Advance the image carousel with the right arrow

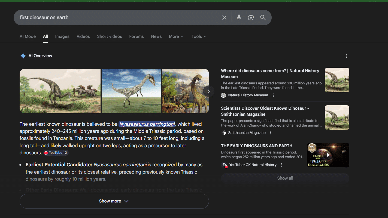(208, 91)
